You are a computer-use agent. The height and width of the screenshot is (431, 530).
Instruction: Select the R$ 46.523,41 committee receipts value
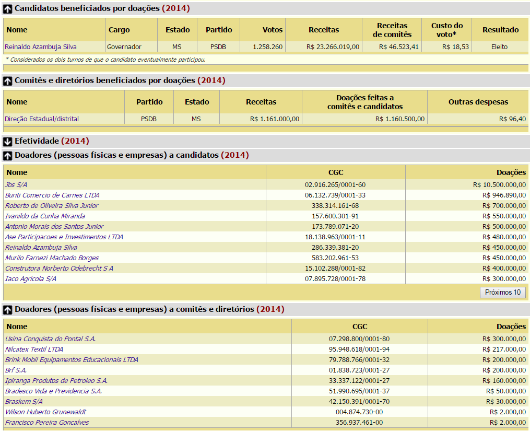[398, 46]
